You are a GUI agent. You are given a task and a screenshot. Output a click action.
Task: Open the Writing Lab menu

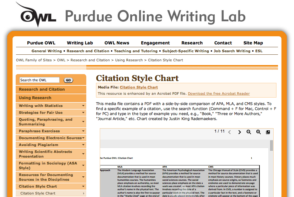pyautogui.click(x=80, y=43)
